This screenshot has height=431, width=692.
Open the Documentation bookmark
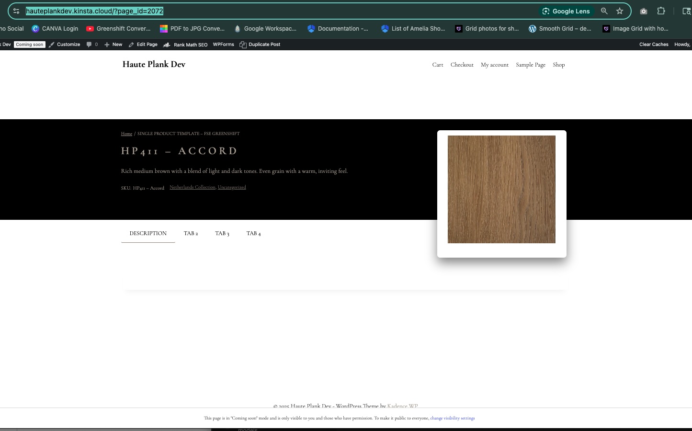click(x=338, y=29)
